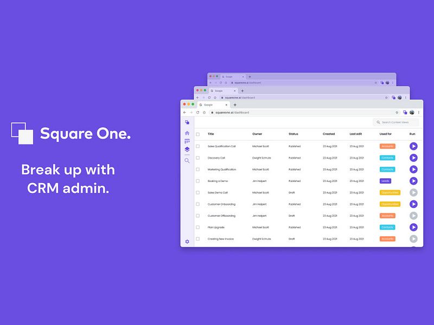This screenshot has width=434, height=325.
Task: Click Contacts tag on Plan Upgrade row
Action: coord(387,227)
